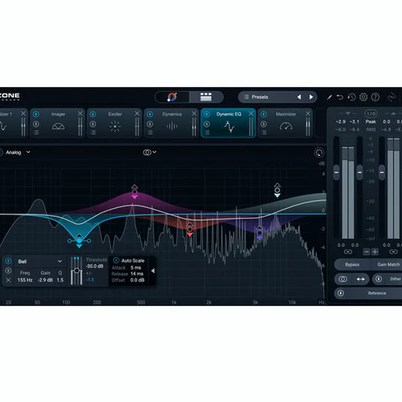This screenshot has width=402, height=402.
Task: Toggle power on the Dynamics module
Action: click(x=150, y=114)
